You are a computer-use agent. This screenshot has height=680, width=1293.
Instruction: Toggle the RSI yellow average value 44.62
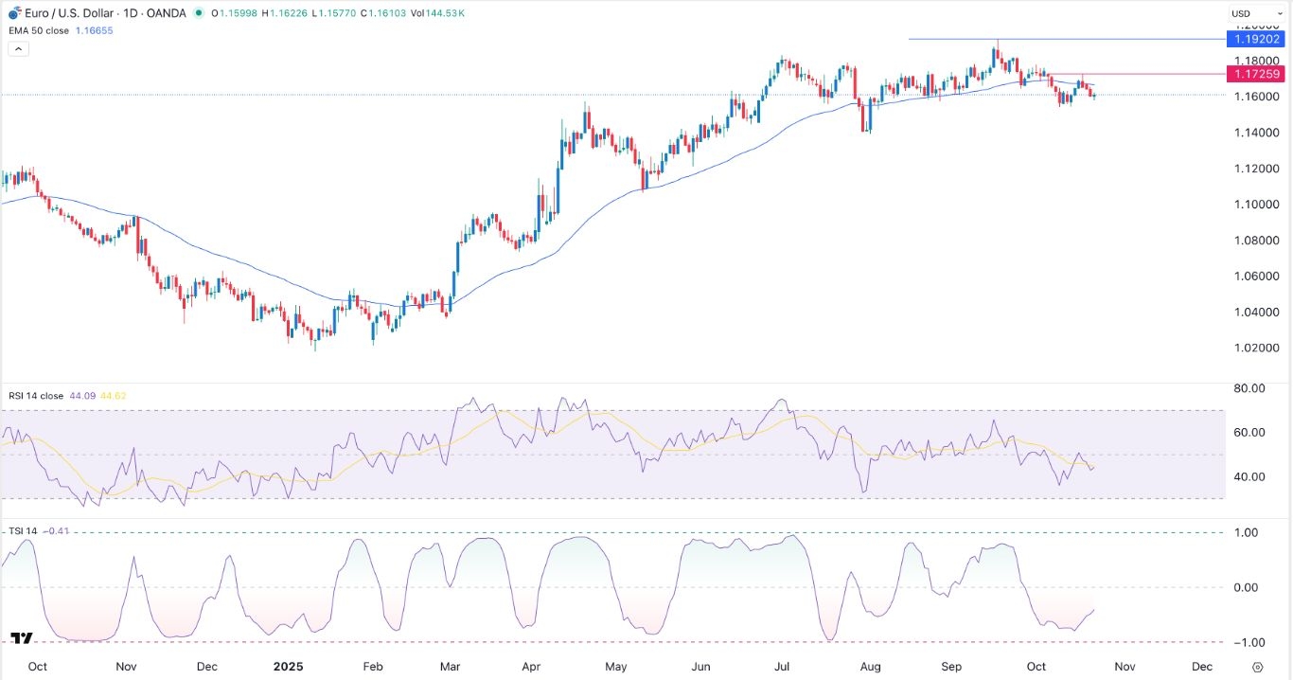point(114,395)
